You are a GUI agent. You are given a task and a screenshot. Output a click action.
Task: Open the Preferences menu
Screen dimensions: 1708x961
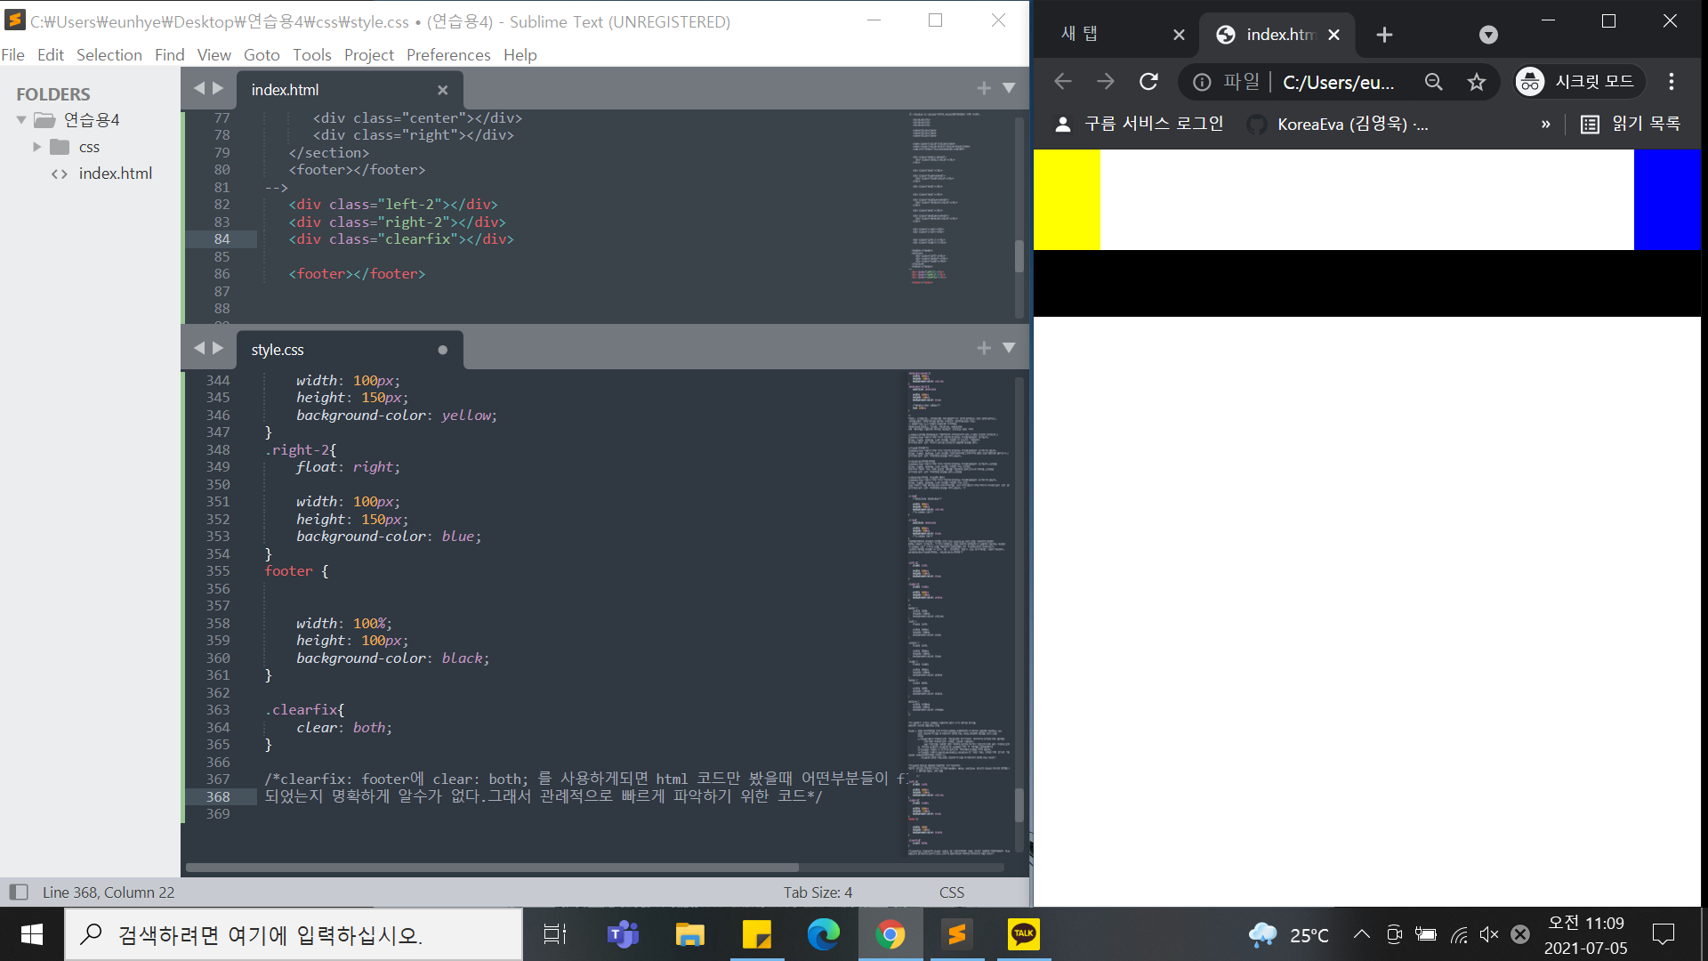(447, 55)
